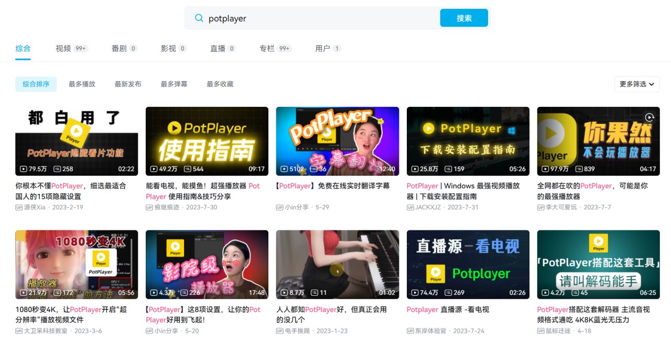The height and width of the screenshot is (345, 671).
Task: Click UP badge icon before JACKXJZ
Action: pyautogui.click(x=410, y=207)
